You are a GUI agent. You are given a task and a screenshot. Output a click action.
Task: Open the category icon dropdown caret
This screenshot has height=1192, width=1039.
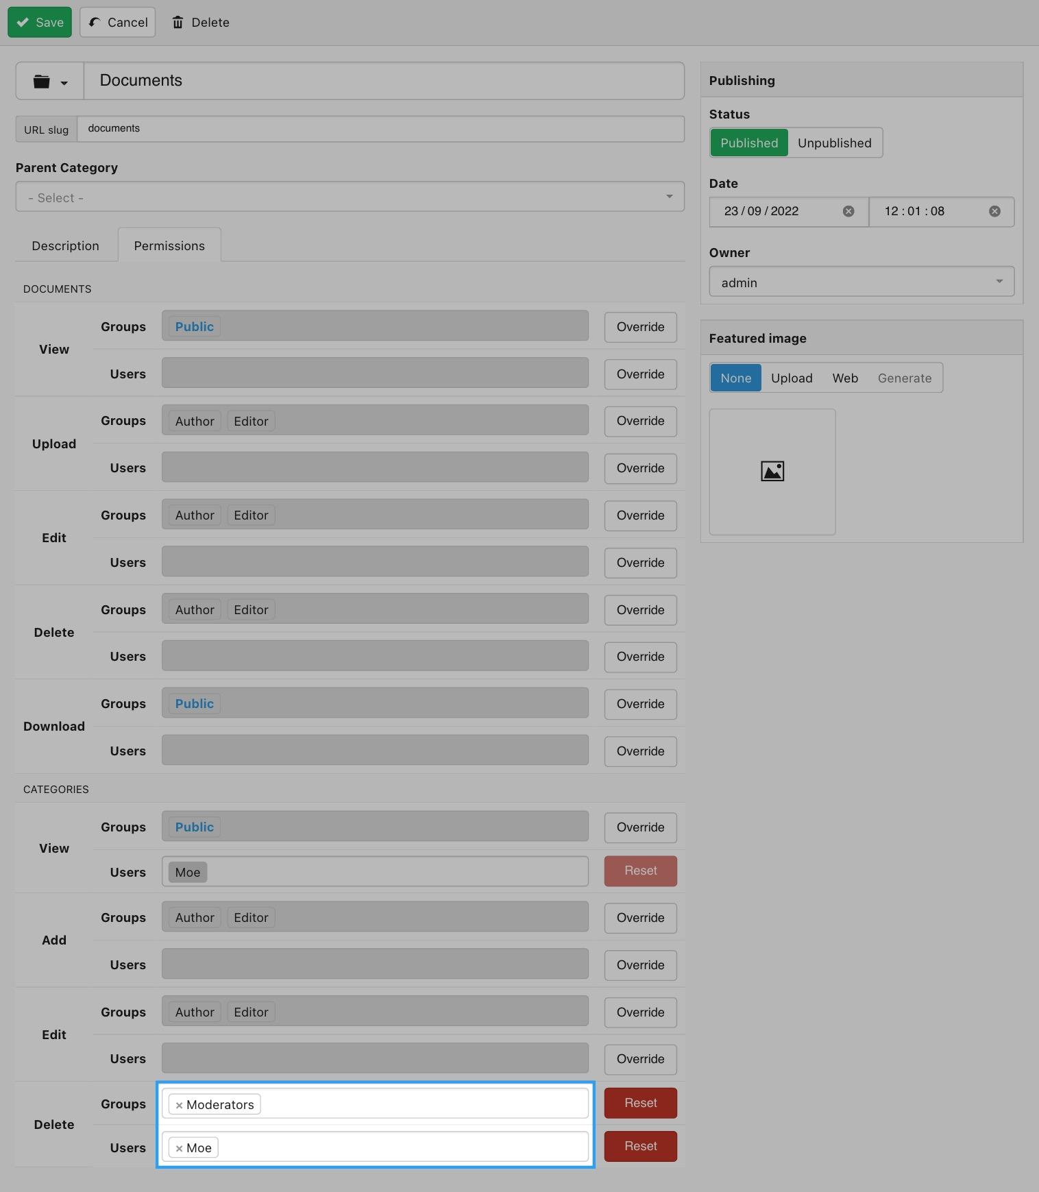[x=64, y=83]
